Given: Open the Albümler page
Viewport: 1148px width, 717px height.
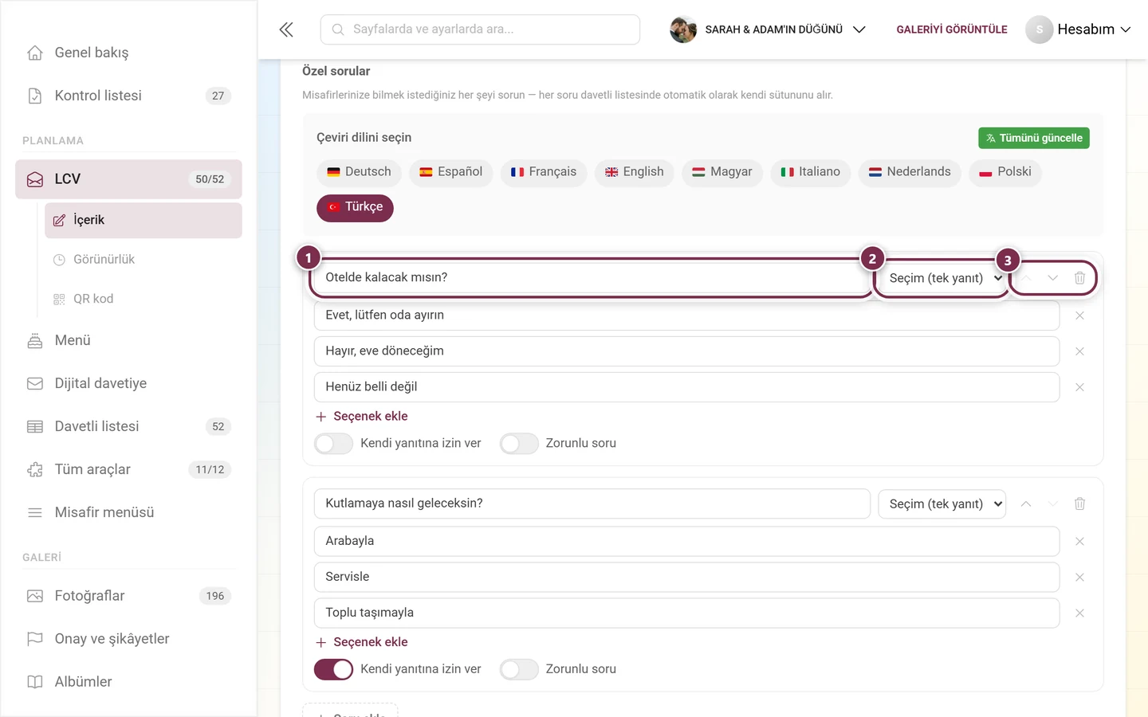Looking at the screenshot, I should (x=128, y=682).
